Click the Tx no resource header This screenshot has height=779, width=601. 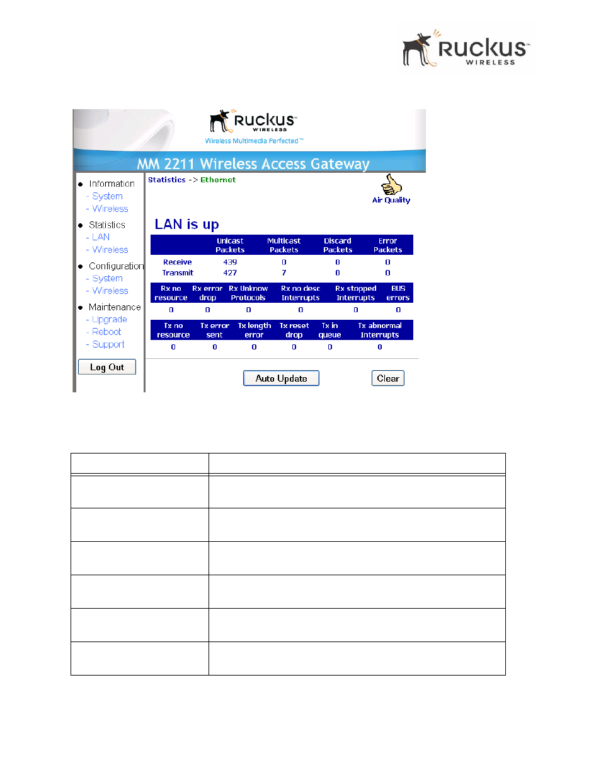pyautogui.click(x=173, y=331)
